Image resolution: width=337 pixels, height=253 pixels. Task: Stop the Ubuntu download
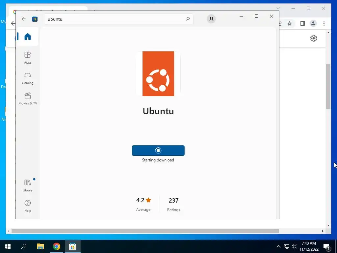click(x=158, y=150)
